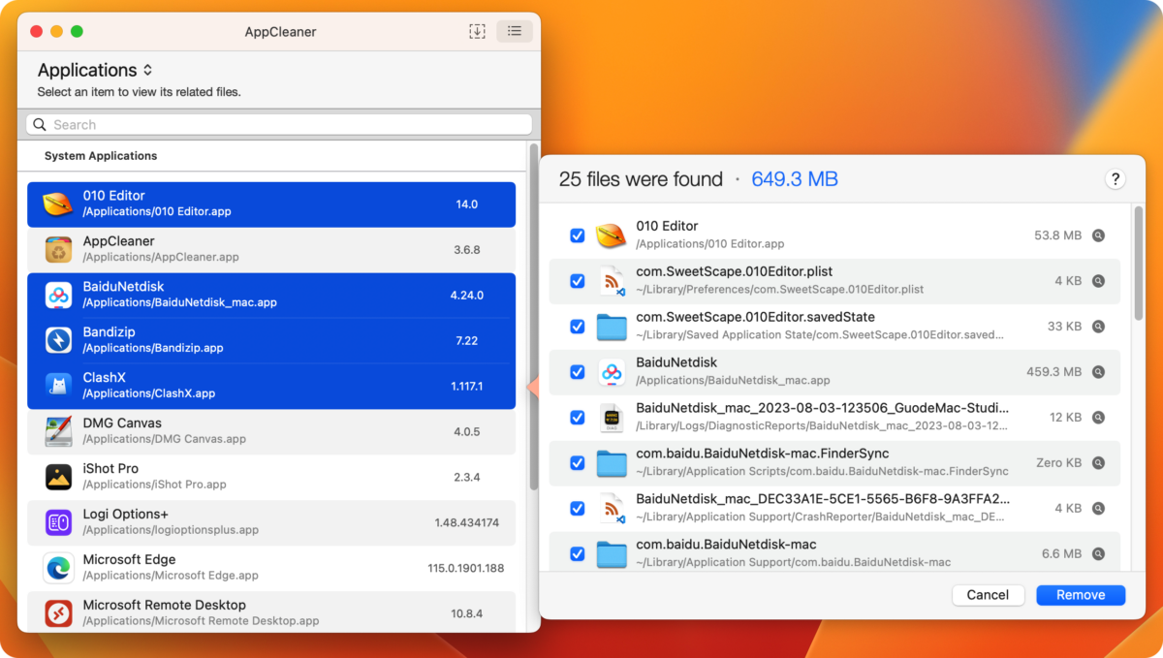This screenshot has height=658, width=1163.
Task: Reveal com.SweetScape.010Editor.plist in Finder magnifier
Action: [x=1098, y=281]
